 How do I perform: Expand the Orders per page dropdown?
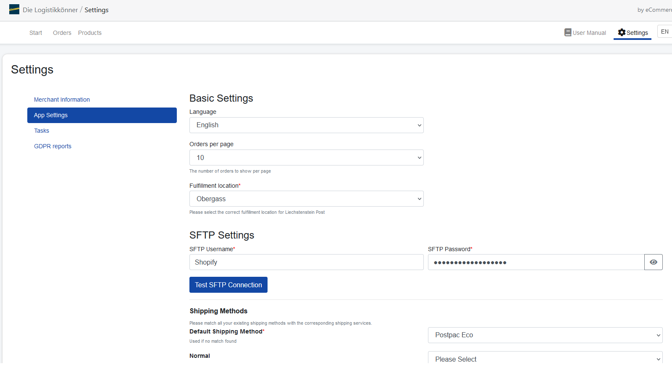pos(306,157)
